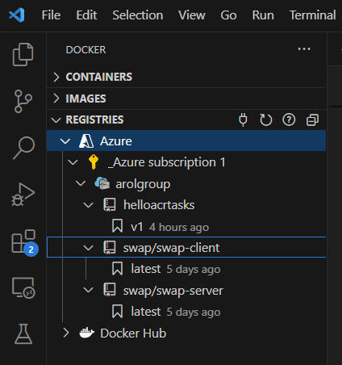Click the arolgroup registry cloud icon
Image resolution: width=342 pixels, height=365 pixels.
click(102, 183)
